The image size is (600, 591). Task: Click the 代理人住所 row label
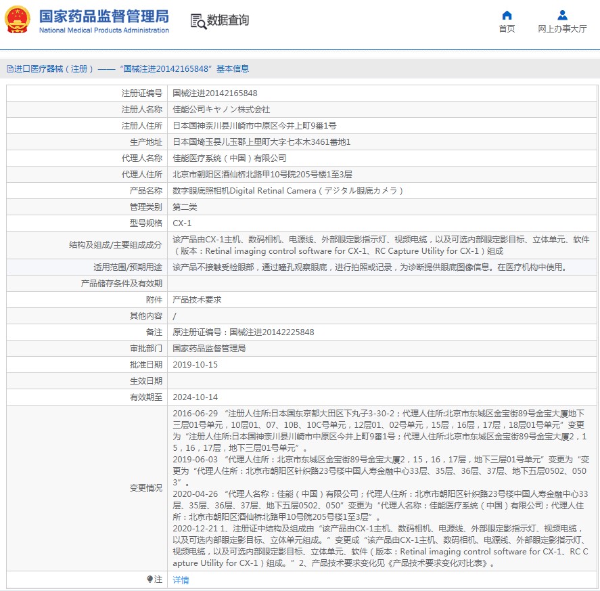tap(141, 175)
